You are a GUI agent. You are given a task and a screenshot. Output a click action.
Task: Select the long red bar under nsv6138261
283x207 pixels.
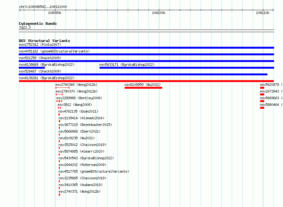click(146, 81)
